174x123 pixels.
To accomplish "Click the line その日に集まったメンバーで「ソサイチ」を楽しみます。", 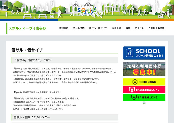I will pos(39,102).
